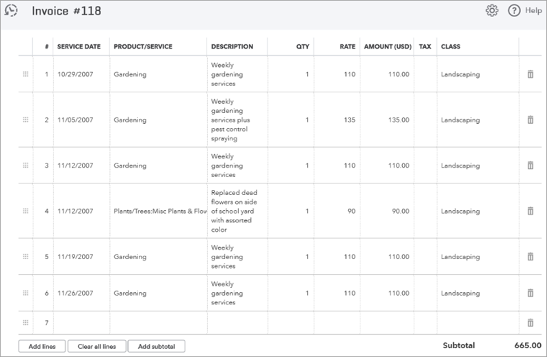
Task: Click the Add subtotal button
Action: point(157,346)
